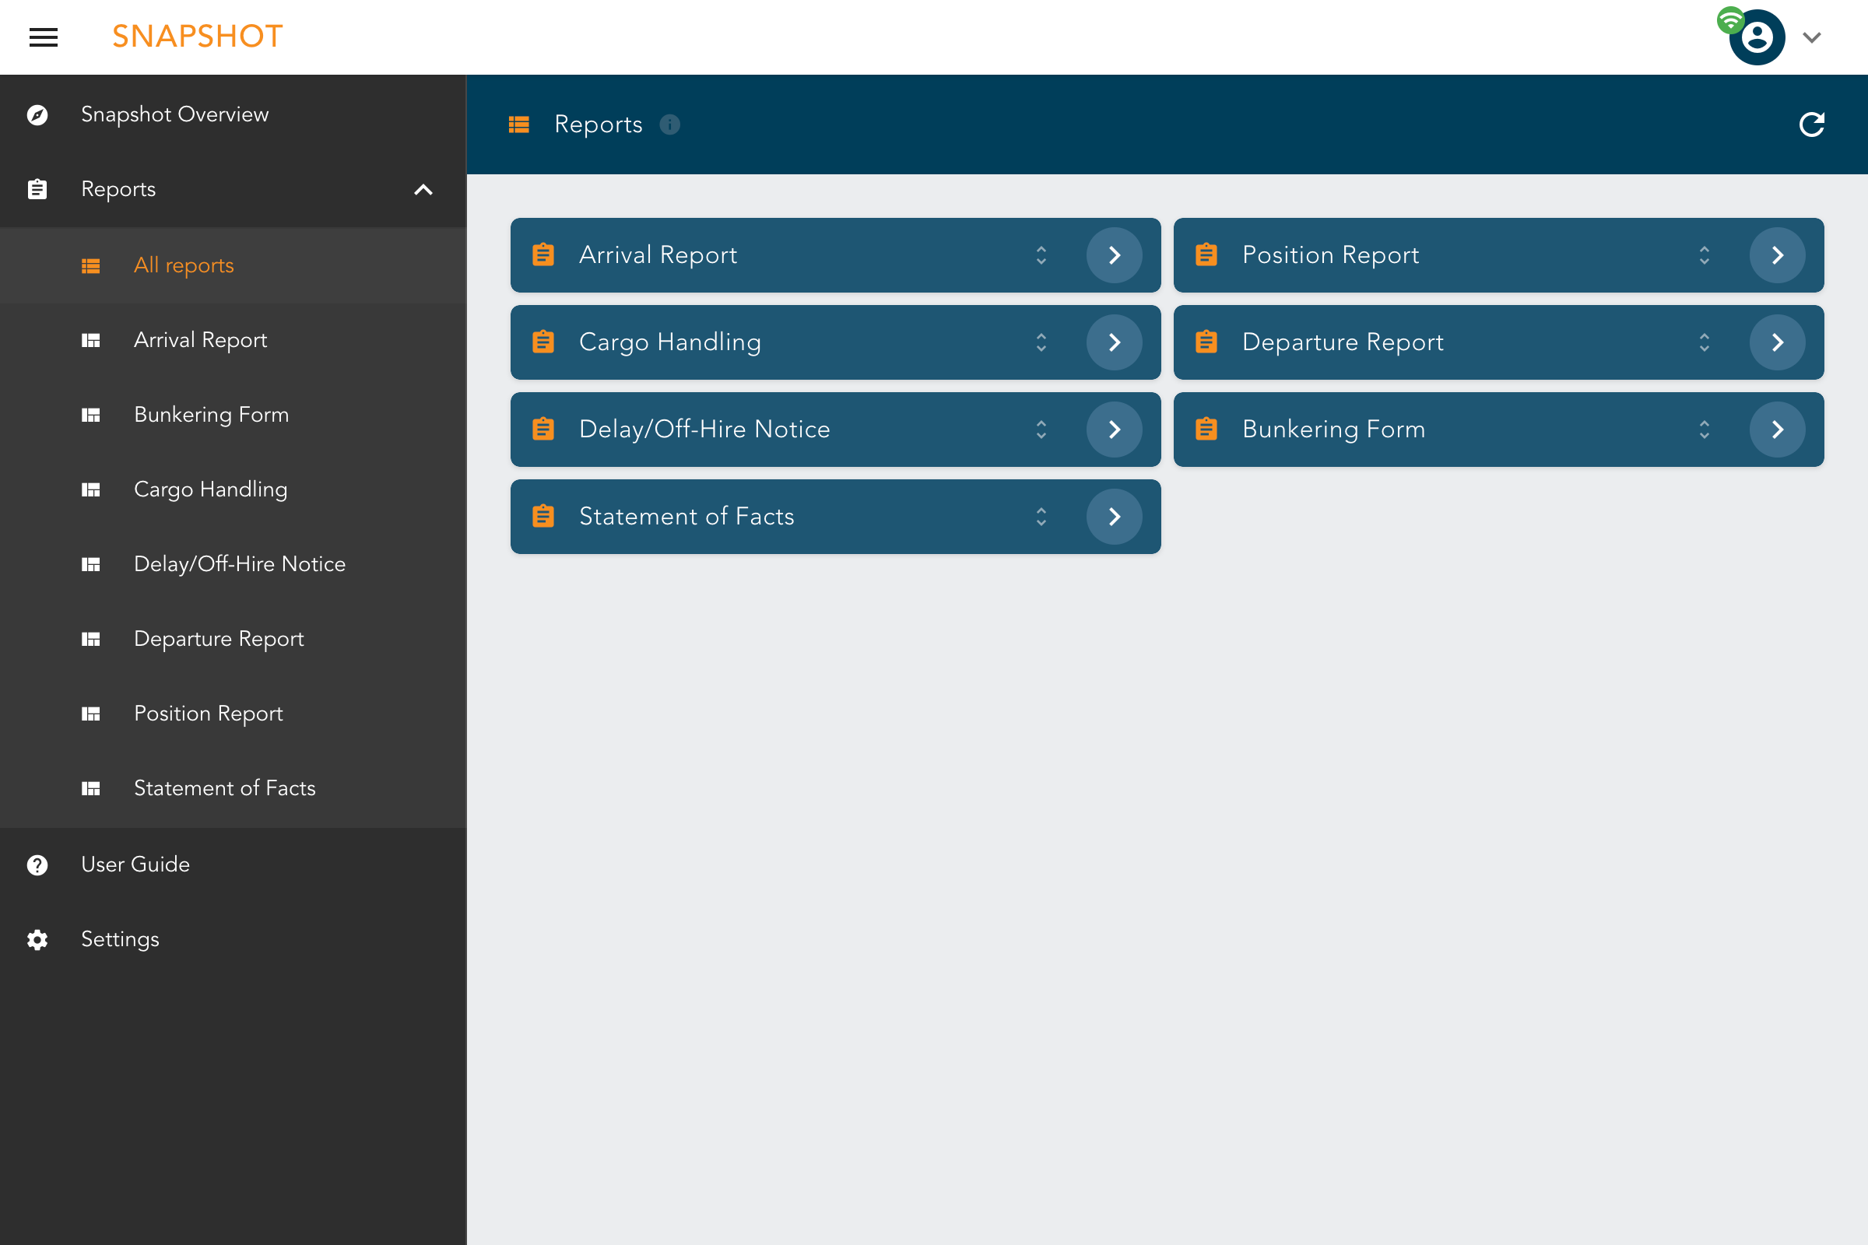Click the refresh reports icon

[1812, 124]
